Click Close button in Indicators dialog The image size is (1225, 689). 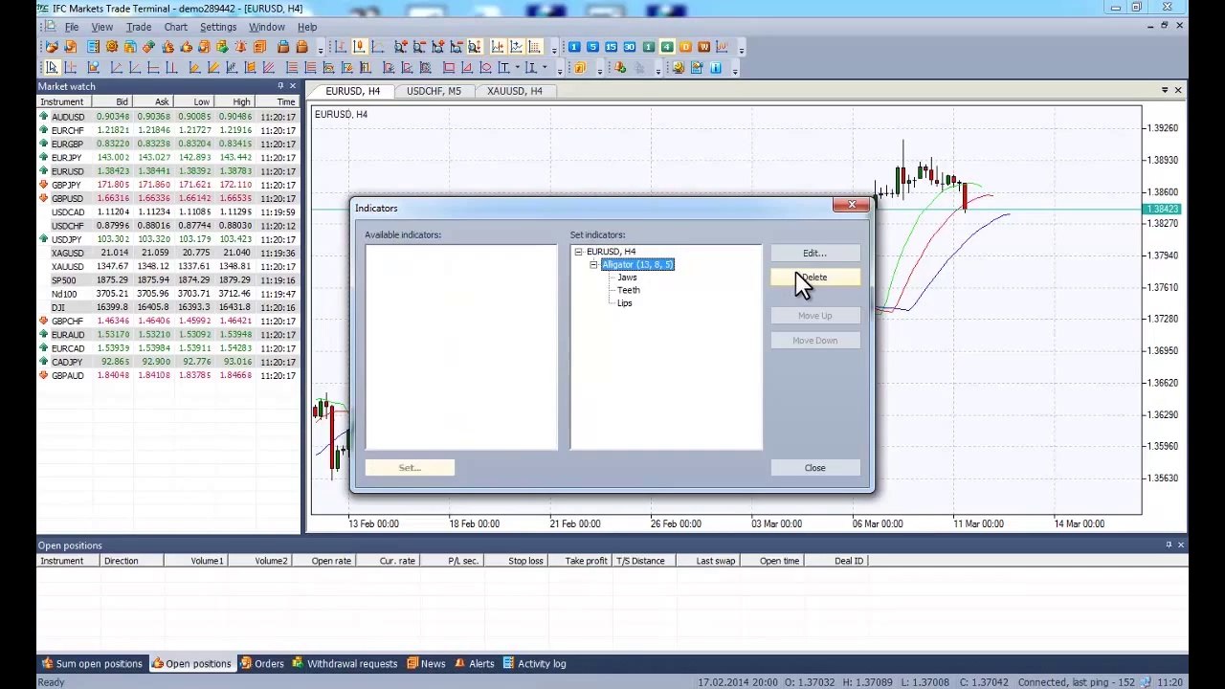click(x=815, y=467)
